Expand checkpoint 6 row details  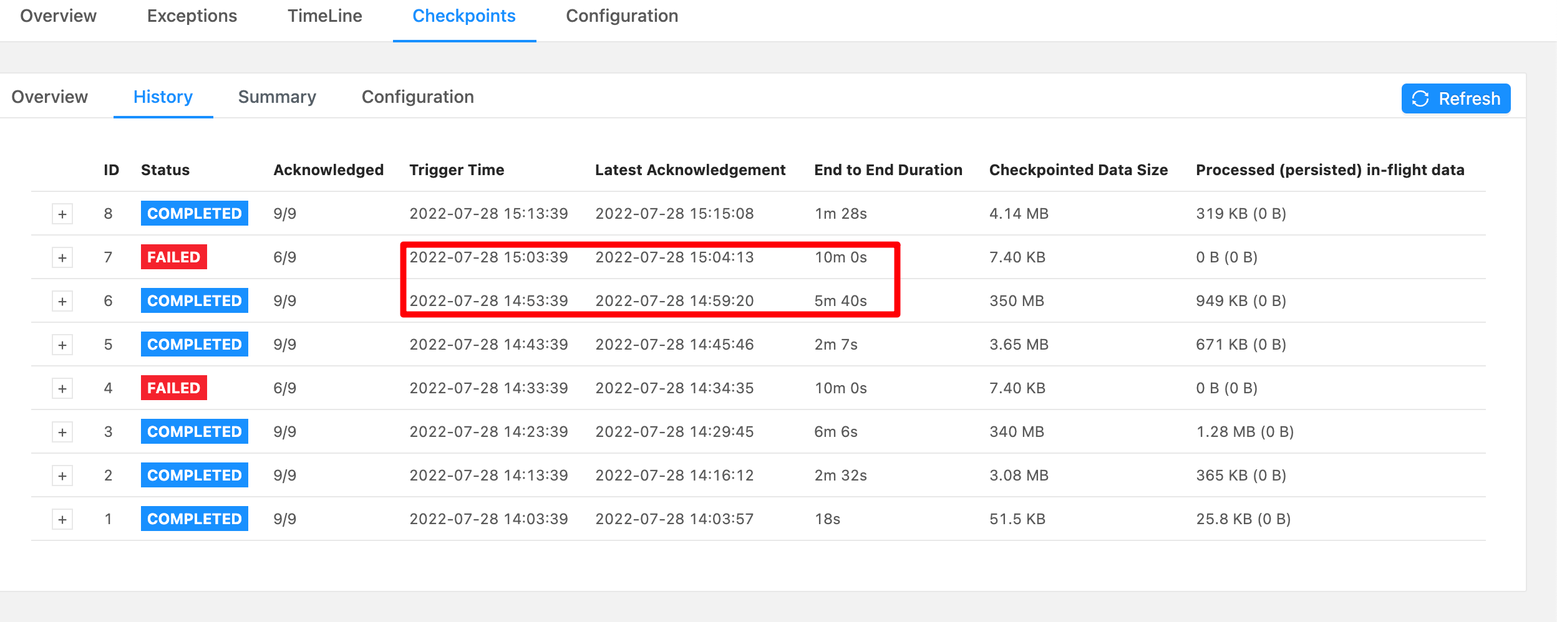62,301
